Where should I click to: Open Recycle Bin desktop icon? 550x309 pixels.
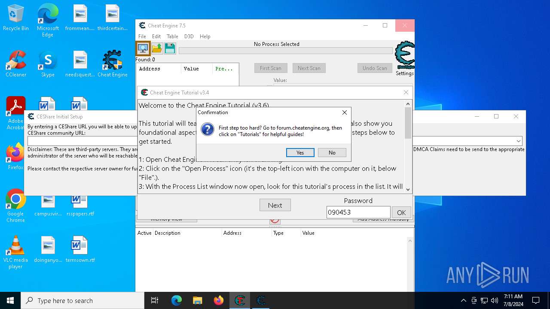[x=16, y=18]
